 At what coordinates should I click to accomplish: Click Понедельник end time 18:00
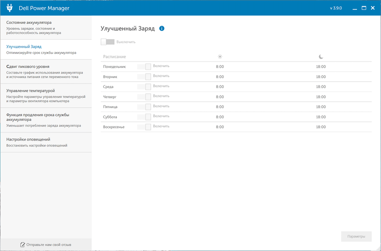pyautogui.click(x=321, y=67)
